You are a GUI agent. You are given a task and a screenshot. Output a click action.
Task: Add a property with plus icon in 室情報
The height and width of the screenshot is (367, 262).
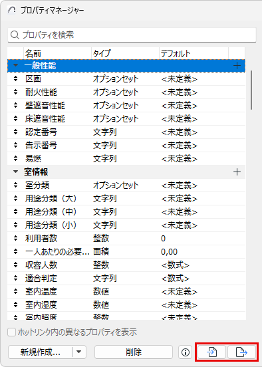pos(237,172)
